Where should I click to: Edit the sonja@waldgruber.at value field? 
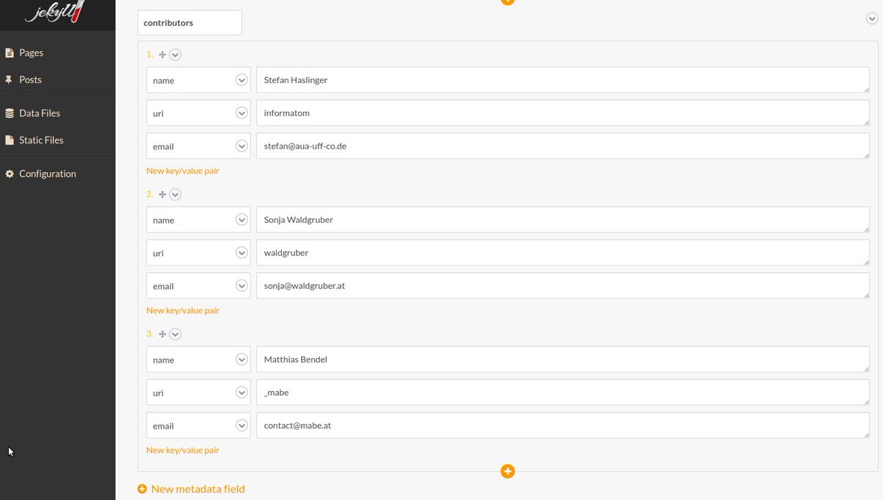coord(563,286)
